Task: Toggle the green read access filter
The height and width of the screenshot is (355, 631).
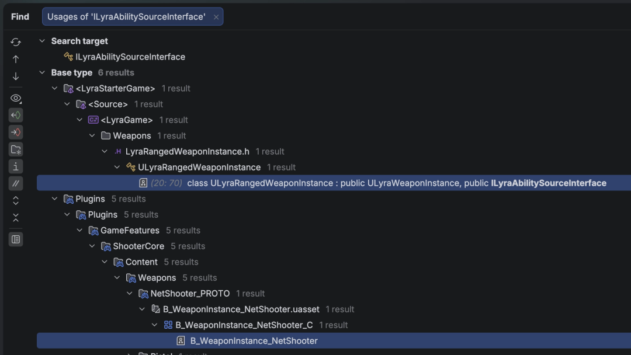Action: [x=16, y=116]
